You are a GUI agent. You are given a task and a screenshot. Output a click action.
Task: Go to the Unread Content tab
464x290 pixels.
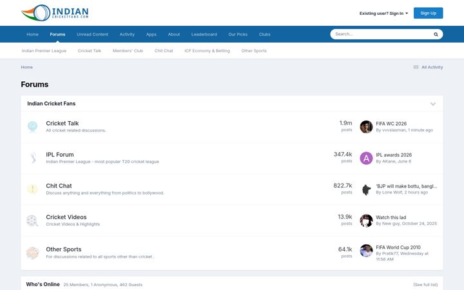coord(92,34)
